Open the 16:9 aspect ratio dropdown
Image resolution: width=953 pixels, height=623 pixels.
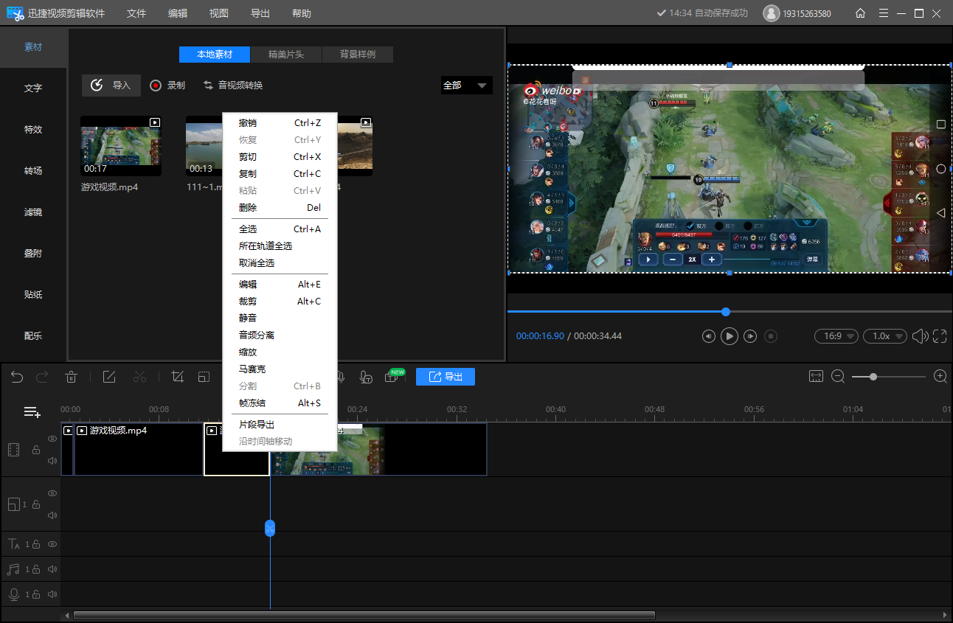(836, 336)
